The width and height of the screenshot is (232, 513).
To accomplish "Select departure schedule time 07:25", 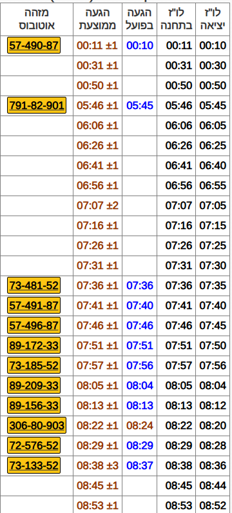I will (213, 246).
